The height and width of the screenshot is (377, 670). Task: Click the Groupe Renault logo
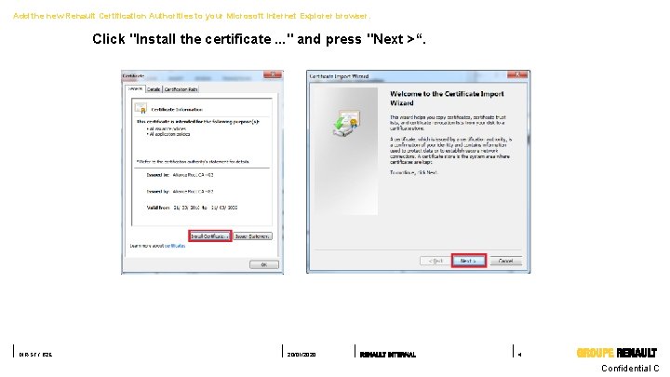pyautogui.click(x=617, y=353)
